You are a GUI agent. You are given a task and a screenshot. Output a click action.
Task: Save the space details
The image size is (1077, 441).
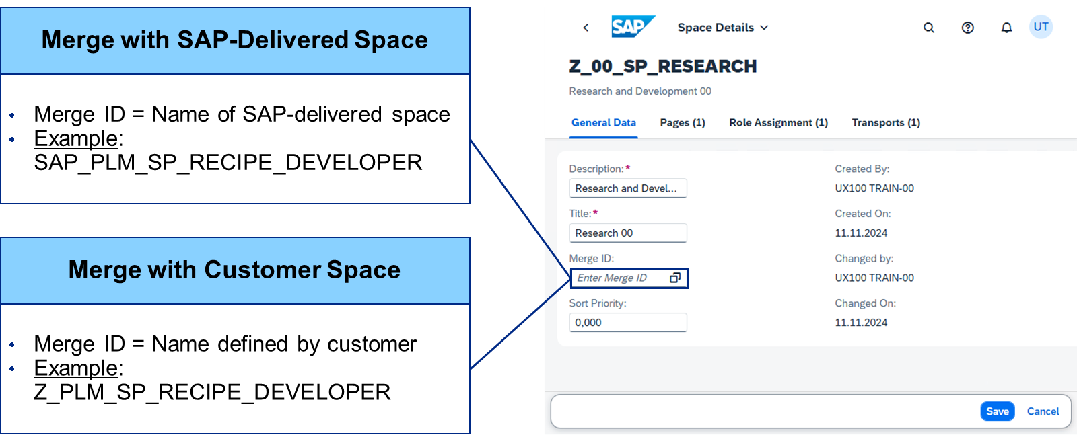[x=998, y=411]
